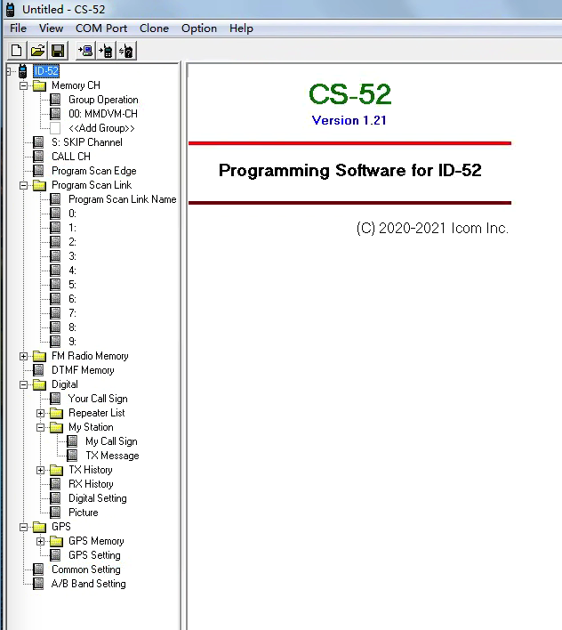This screenshot has height=630, width=562.
Task: Expand the TX History node
Action: (41, 470)
